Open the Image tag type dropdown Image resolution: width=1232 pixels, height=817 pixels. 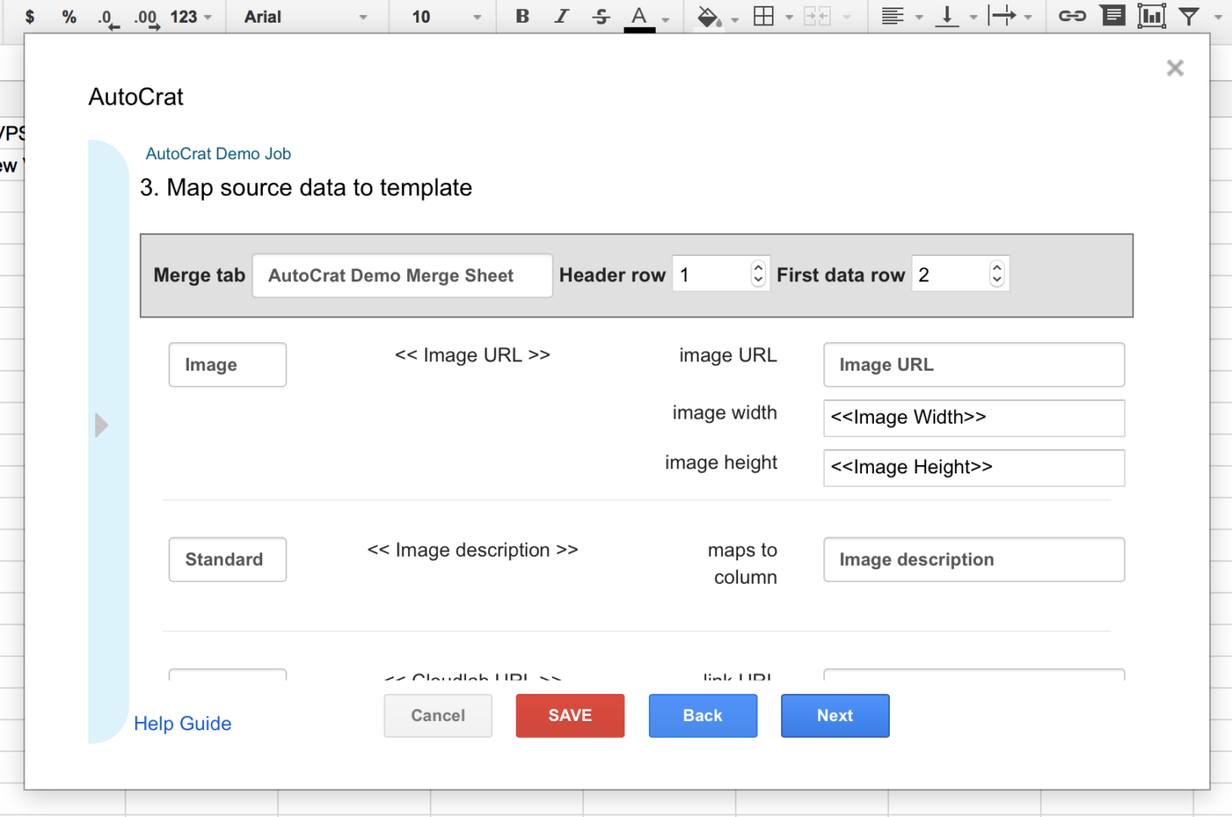point(228,365)
